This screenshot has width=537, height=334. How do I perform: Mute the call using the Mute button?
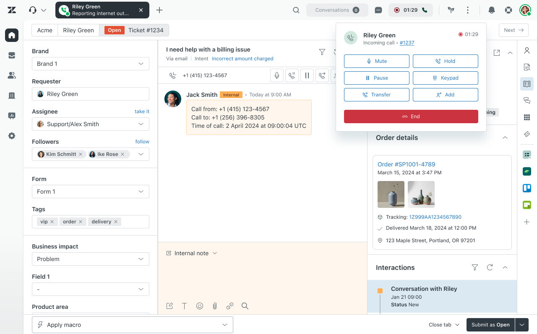point(376,61)
